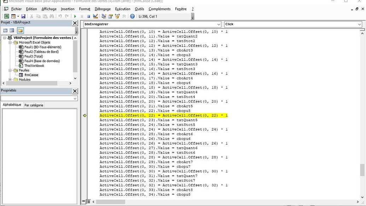The image size is (366, 206).
Task: Open VBA Help with the question mark icon
Action: point(132,16)
